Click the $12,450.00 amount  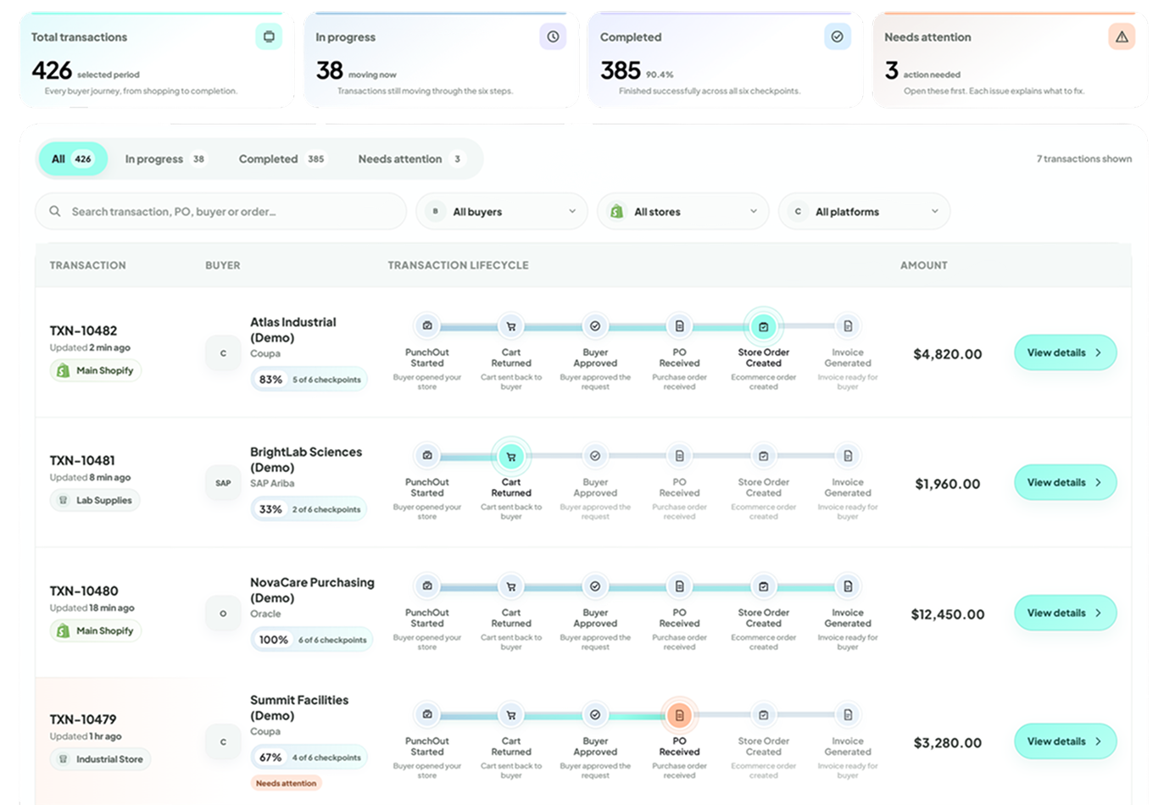click(x=948, y=614)
